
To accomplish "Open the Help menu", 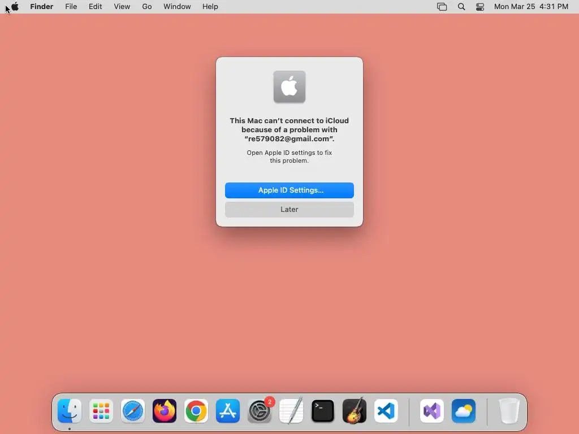I will [x=210, y=7].
